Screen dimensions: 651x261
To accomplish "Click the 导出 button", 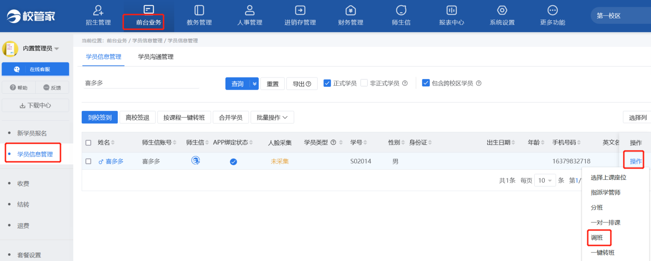I will 302,84.
